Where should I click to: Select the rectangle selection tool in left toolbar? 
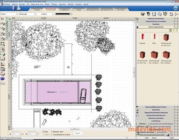click(x=3, y=44)
